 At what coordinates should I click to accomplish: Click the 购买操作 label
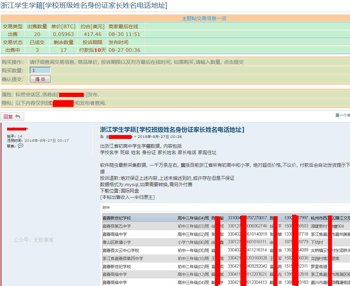12,62
